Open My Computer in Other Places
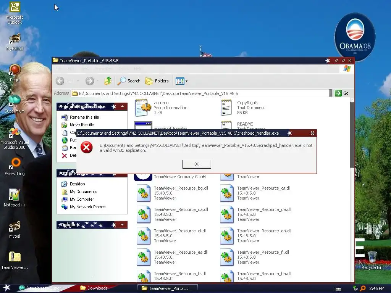Image resolution: width=391 pixels, height=293 pixels. click(x=82, y=199)
